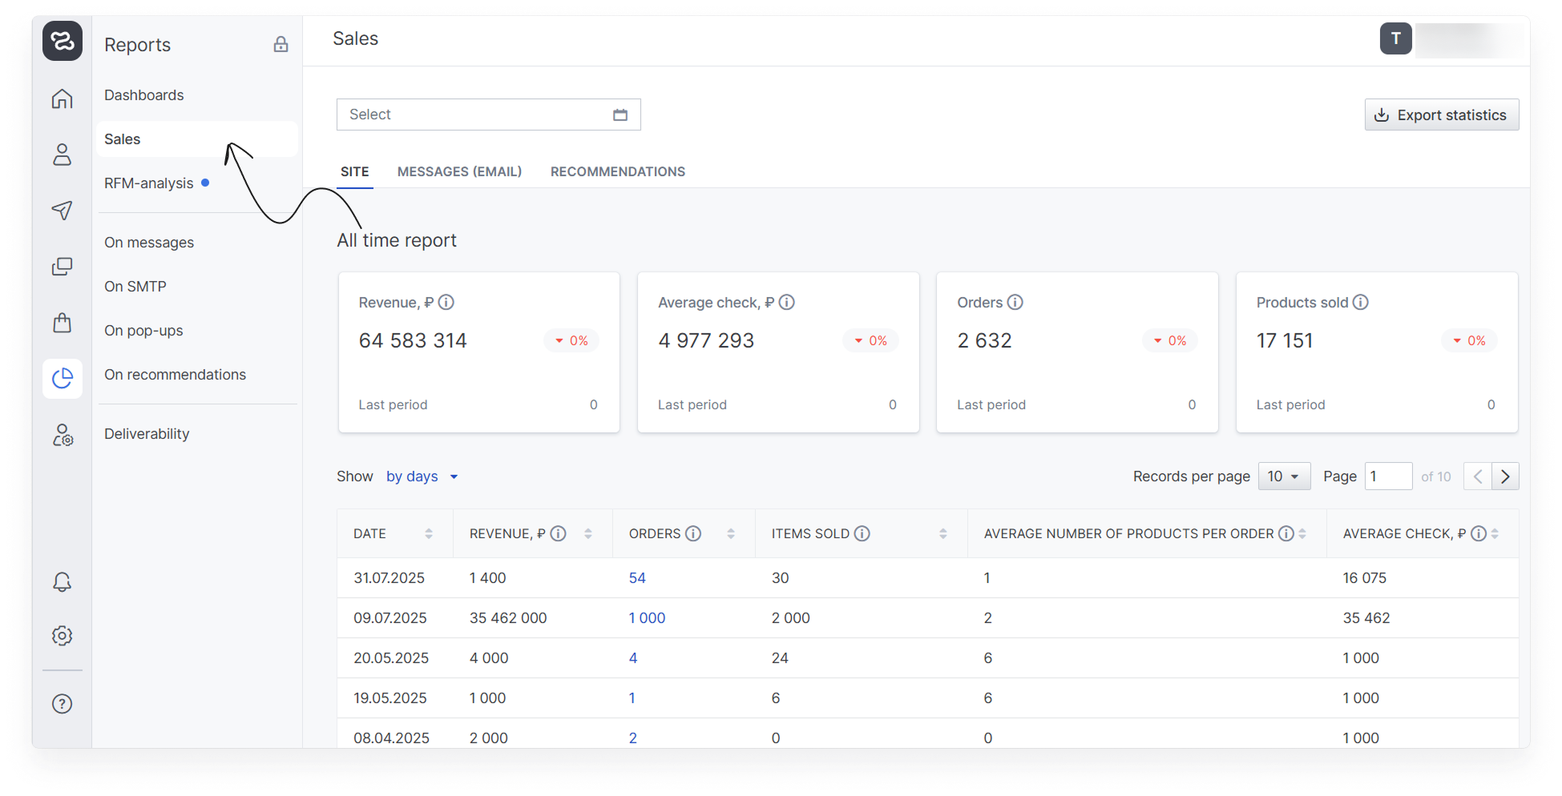This screenshot has width=1562, height=796.
Task: Click the Page number input field
Action: 1387,476
